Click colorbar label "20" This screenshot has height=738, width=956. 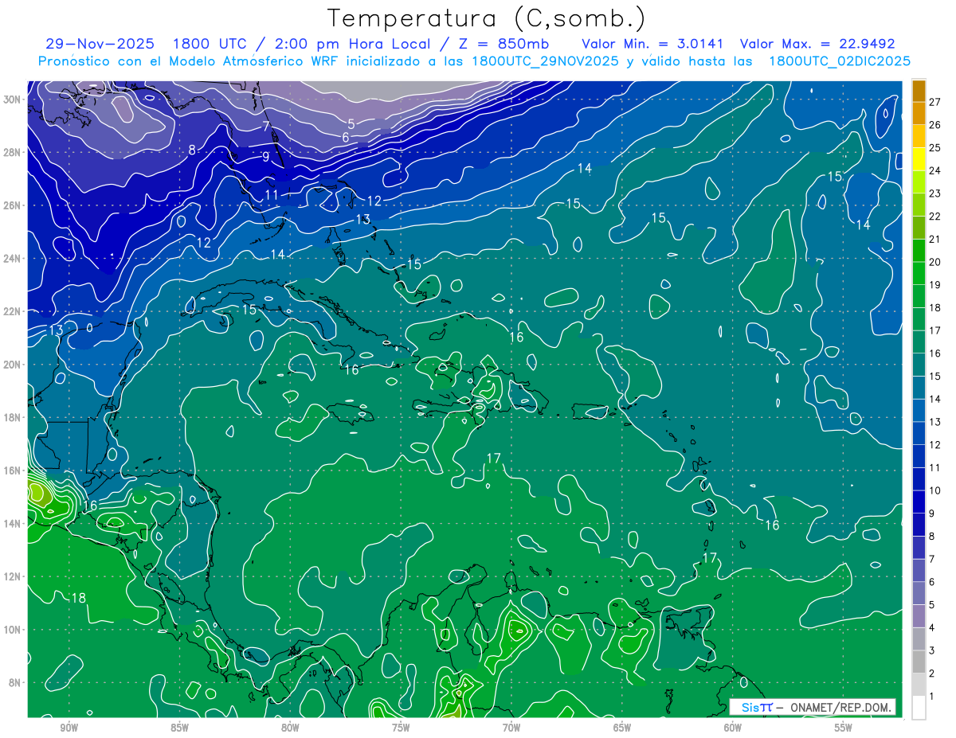click(x=935, y=262)
